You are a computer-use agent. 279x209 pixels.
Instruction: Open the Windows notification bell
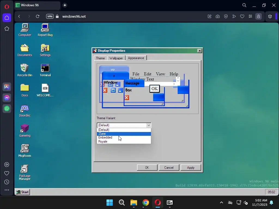[x=272, y=202]
